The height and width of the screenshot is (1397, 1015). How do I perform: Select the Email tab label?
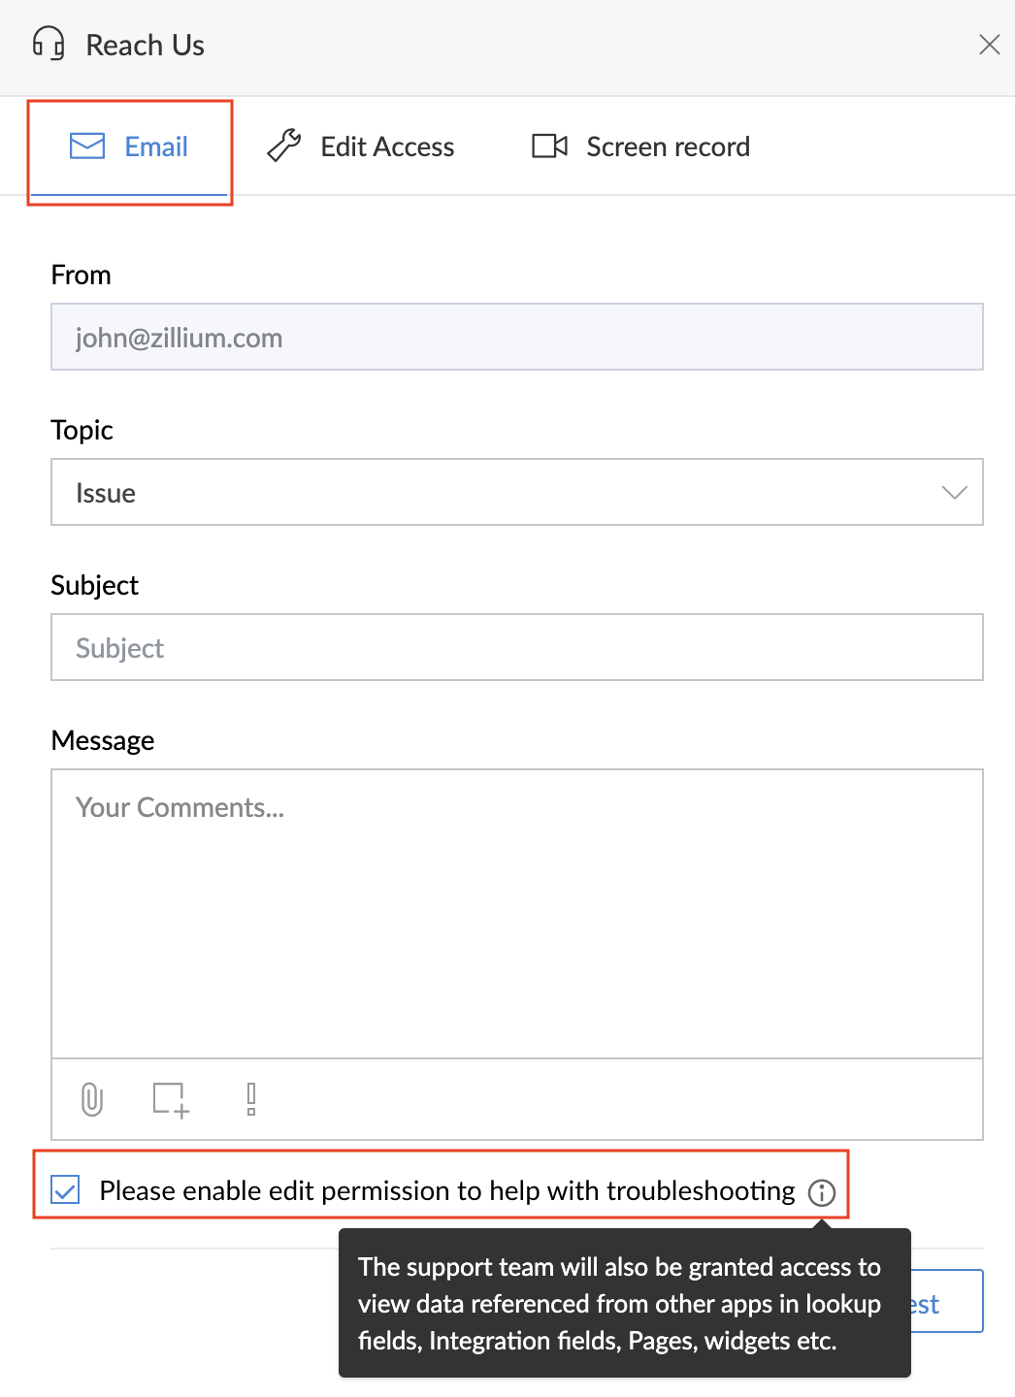156,146
